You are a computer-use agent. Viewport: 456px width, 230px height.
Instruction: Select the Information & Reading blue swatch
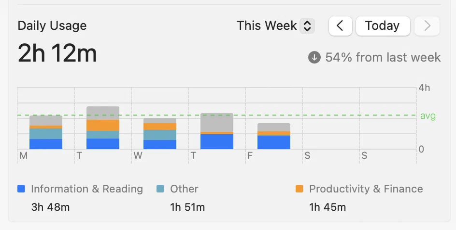click(x=21, y=189)
